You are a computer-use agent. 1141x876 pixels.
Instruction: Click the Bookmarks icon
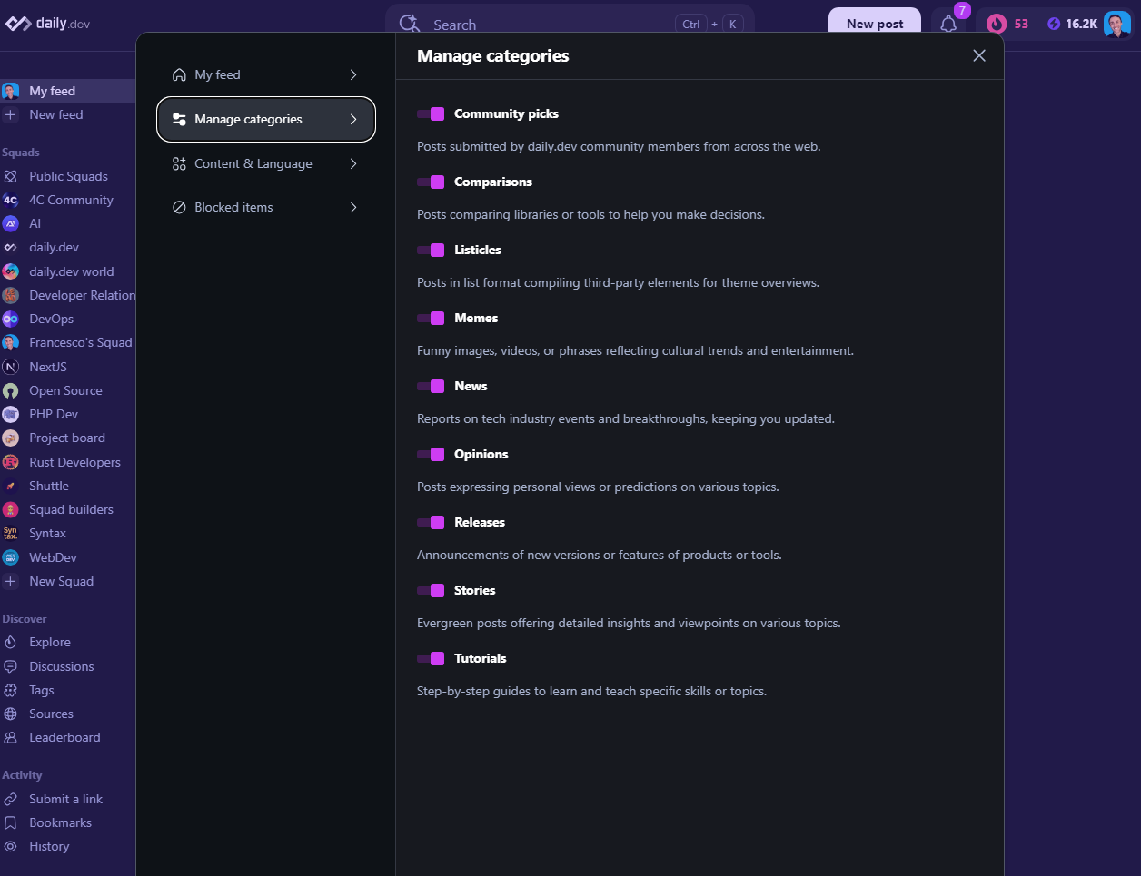[x=11, y=822]
